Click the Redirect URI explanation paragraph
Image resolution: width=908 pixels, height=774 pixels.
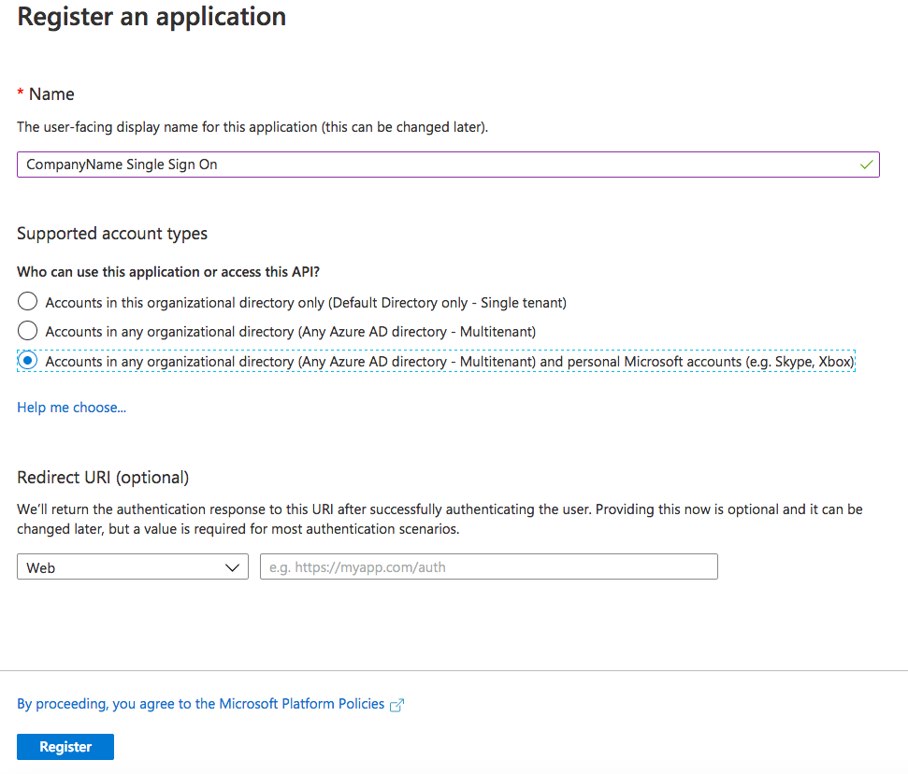coord(440,519)
